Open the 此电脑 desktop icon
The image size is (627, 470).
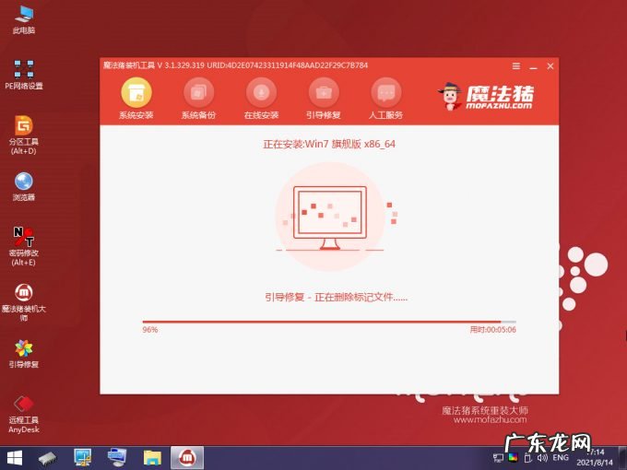24,19
